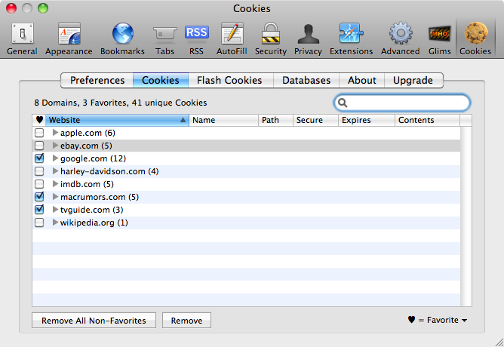Expand imdb.com cookie list
Screen dimensions: 504x347
click(x=55, y=184)
